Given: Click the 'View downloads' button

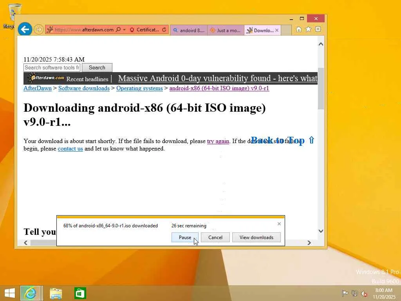Looking at the screenshot, I should 256,238.
